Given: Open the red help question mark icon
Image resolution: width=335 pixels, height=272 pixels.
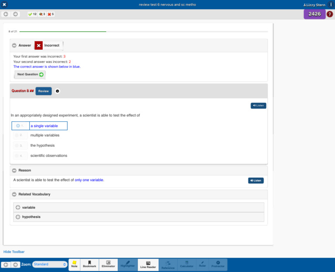Looking at the screenshot, I should (330, 14).
